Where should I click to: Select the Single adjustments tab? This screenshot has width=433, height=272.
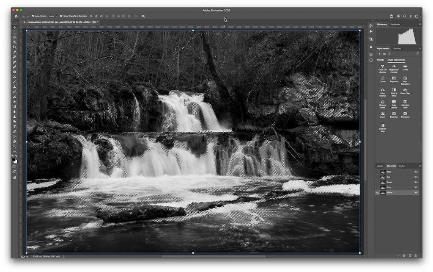[396, 60]
